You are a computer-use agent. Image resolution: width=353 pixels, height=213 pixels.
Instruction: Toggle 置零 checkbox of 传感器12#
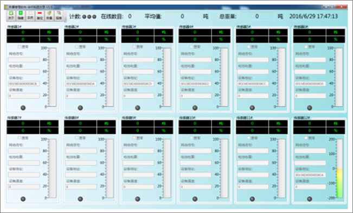pyautogui.click(x=306, y=138)
